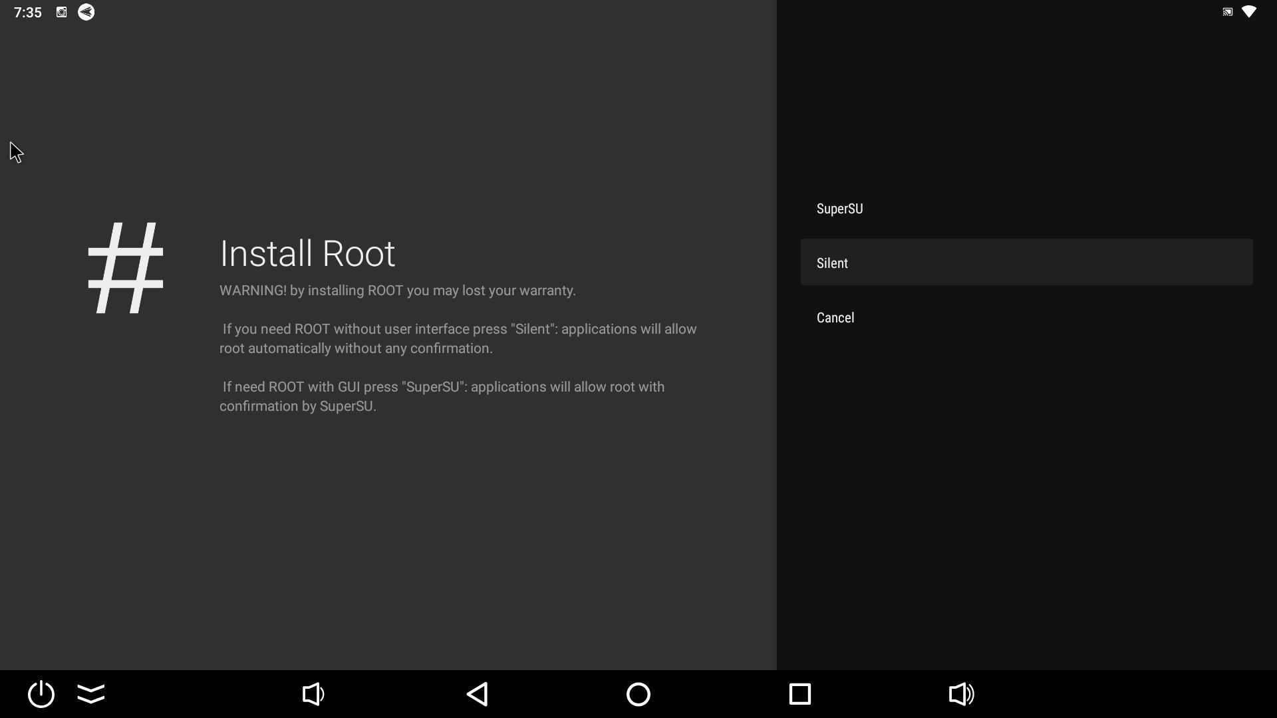1277x718 pixels.
Task: Click the large hash root icon
Action: tap(126, 267)
